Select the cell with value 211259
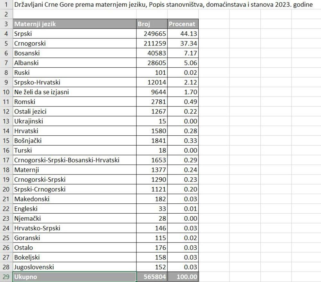The image size is (321, 282). [x=152, y=43]
